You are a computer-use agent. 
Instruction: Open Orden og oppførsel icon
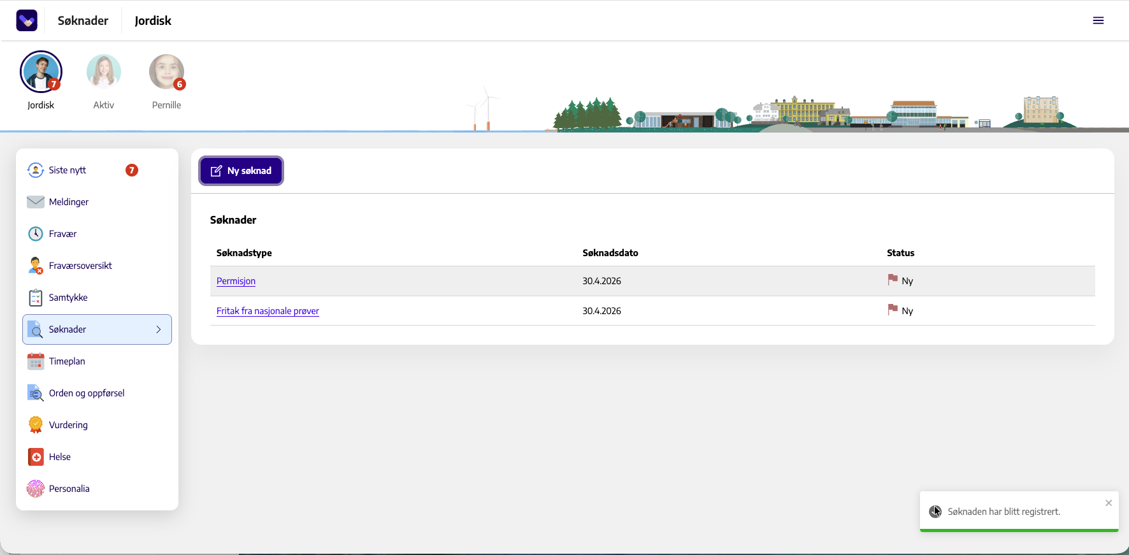click(x=36, y=393)
